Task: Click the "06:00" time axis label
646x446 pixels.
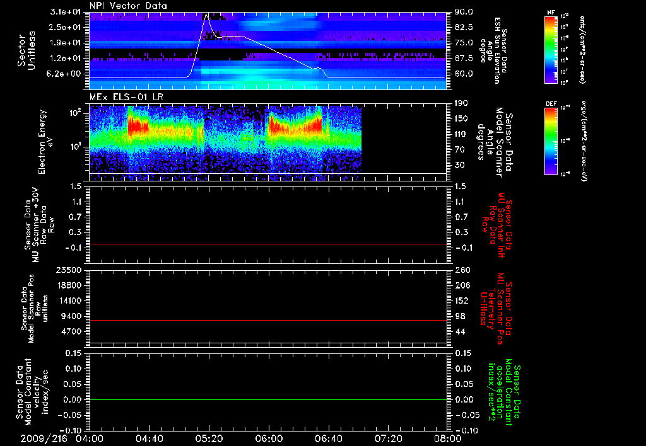Action: pyautogui.click(x=269, y=439)
